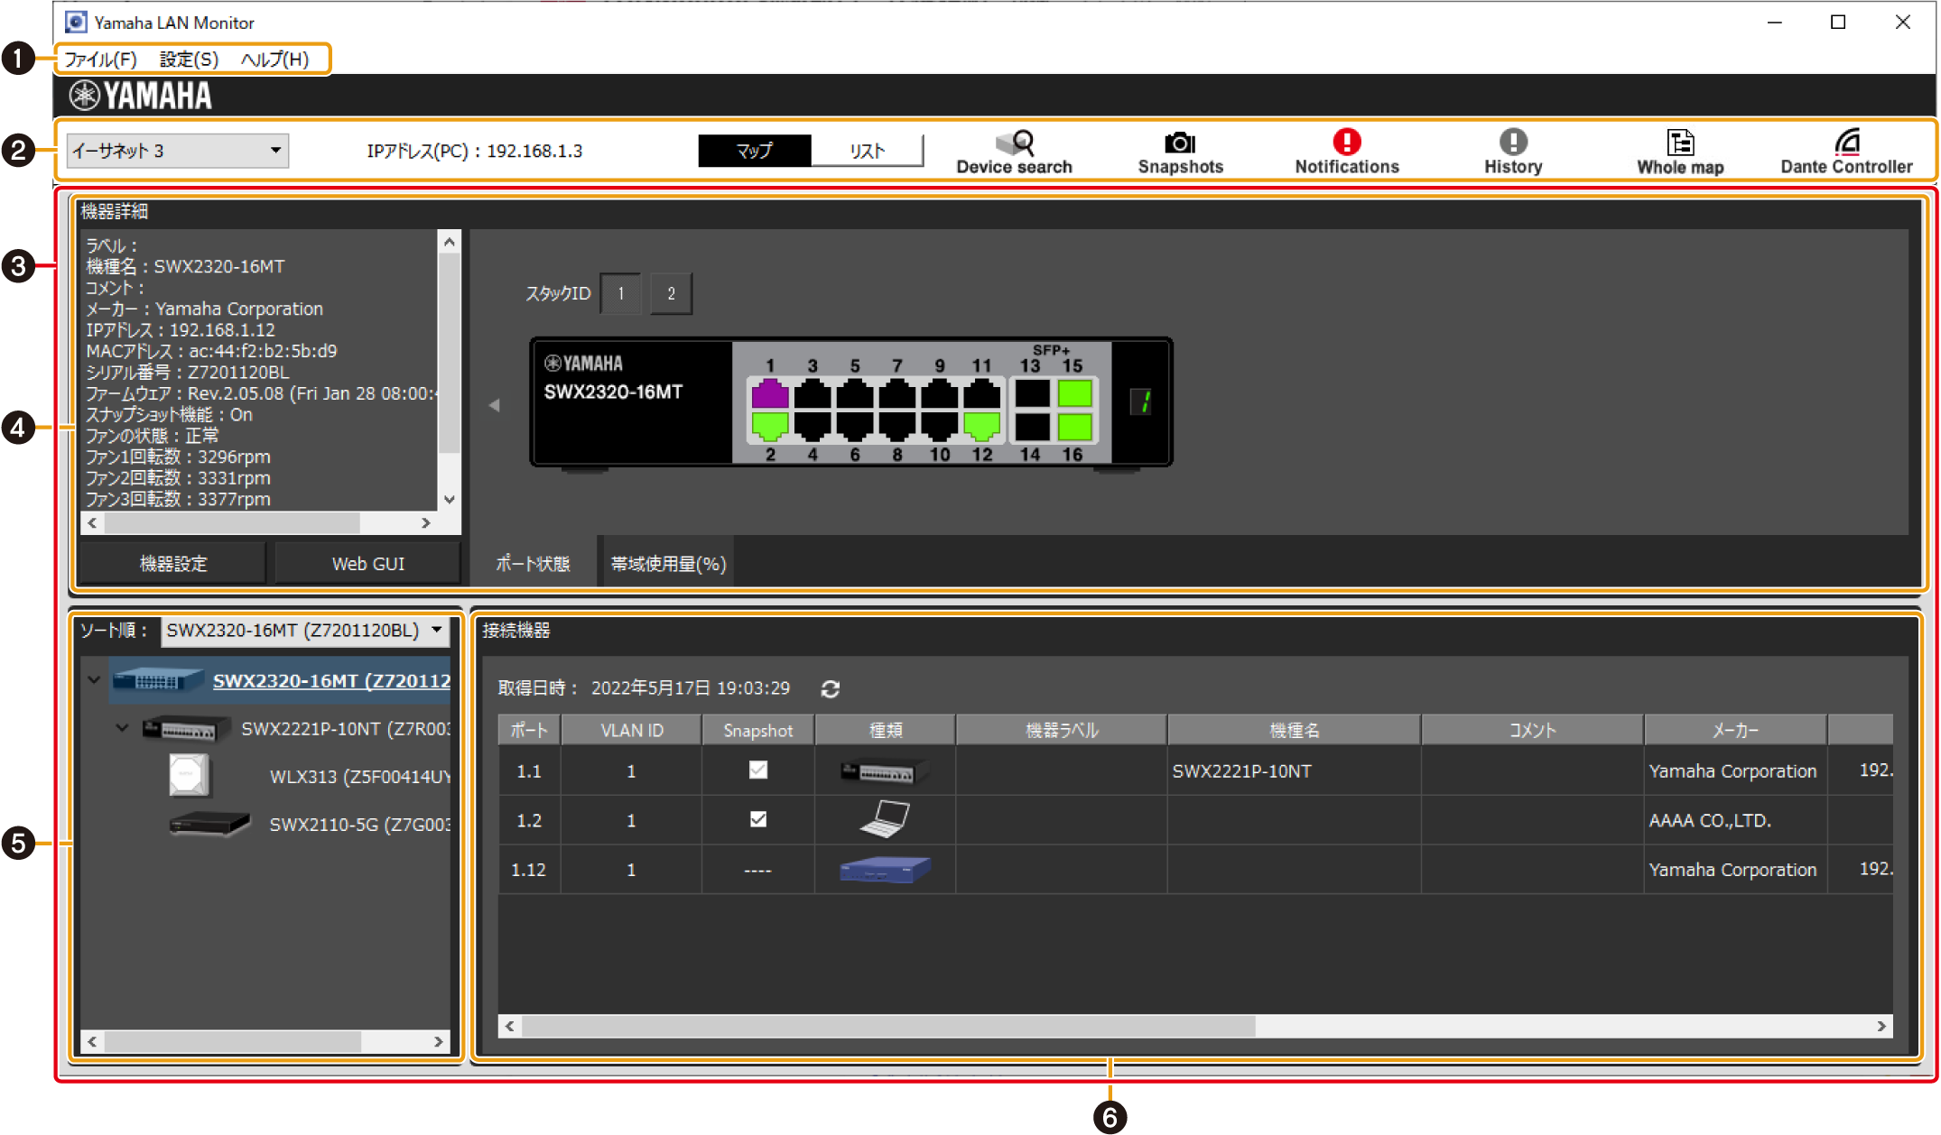1941x1135 pixels.
Task: Click the device tree horizontal scrollbar thumb
Action: 233,1041
